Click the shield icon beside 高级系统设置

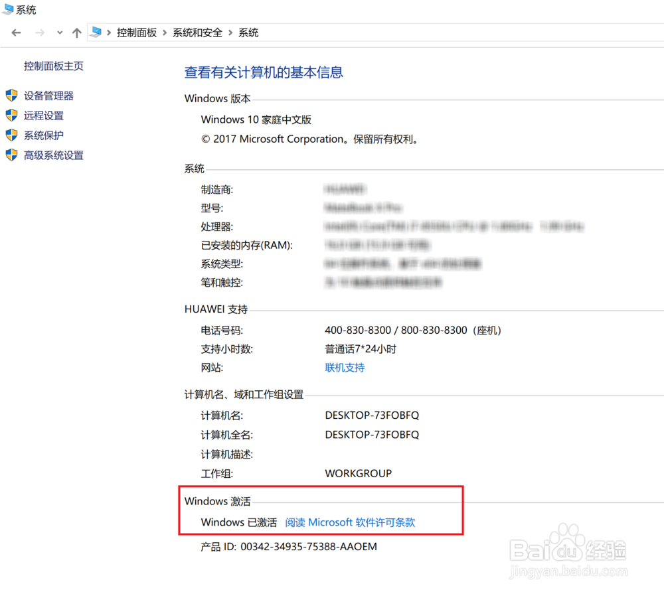(x=12, y=155)
